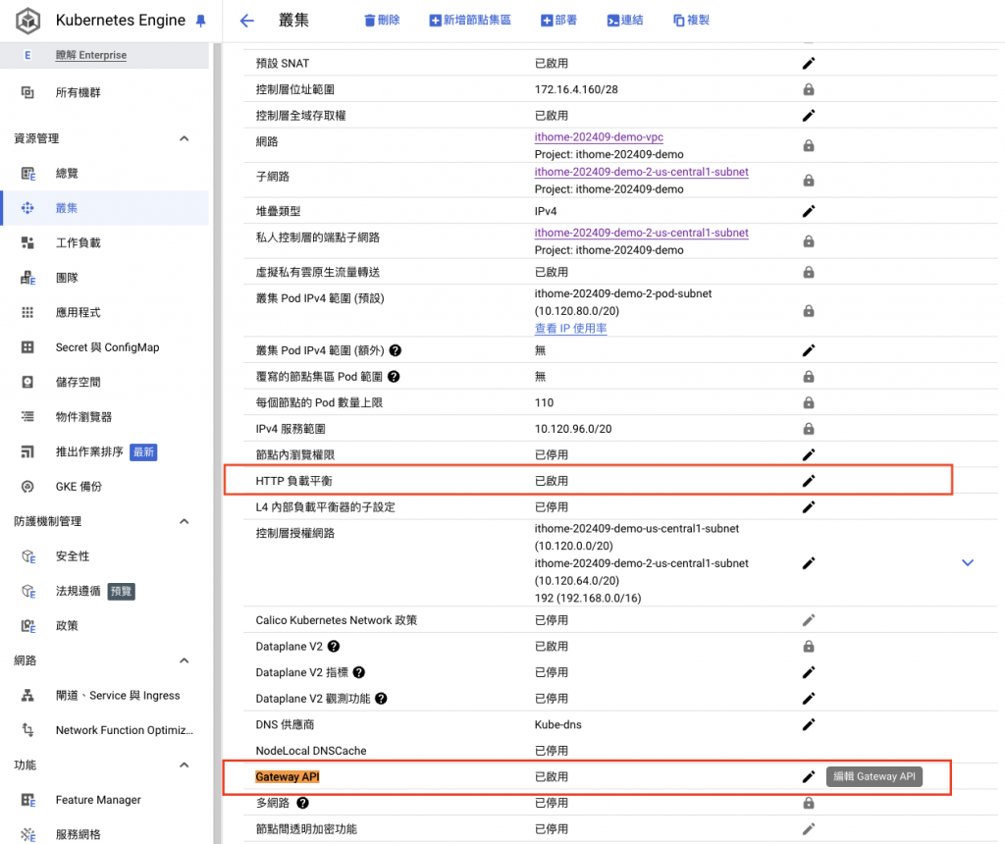Show help for Dataplane V2 觀測功能
This screenshot has width=1005, height=844.
pyautogui.click(x=381, y=699)
